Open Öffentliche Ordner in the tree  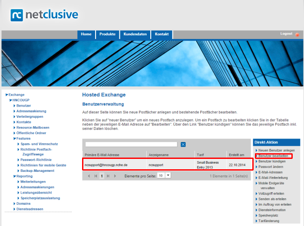[x=31, y=133]
